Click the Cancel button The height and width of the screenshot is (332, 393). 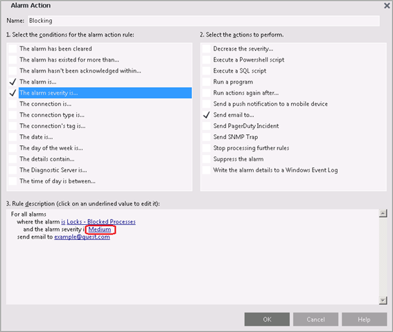click(x=315, y=320)
